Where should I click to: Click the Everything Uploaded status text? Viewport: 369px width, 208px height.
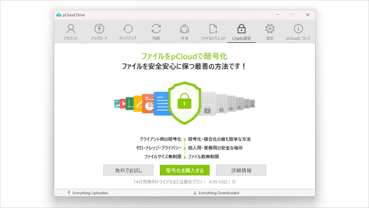pyautogui.click(x=90, y=193)
